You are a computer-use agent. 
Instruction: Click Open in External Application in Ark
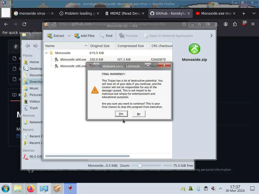pos(168,36)
